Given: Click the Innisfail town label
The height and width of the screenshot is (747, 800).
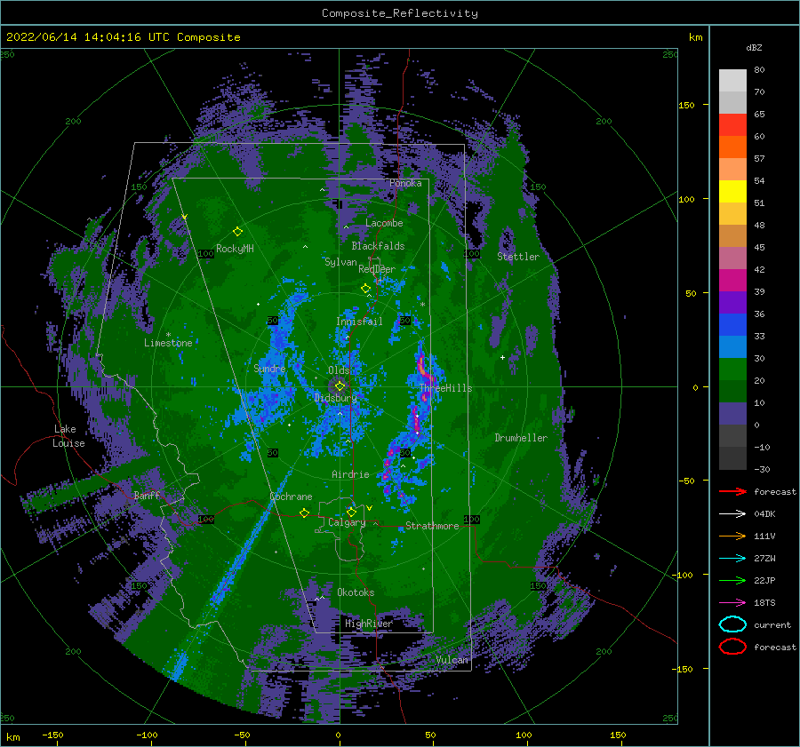Looking at the screenshot, I should tap(359, 322).
